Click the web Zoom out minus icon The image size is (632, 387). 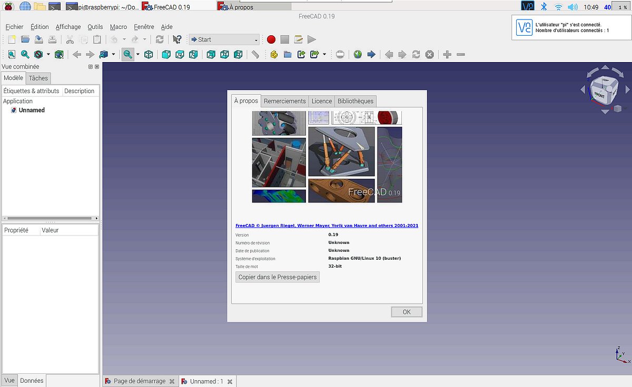tap(461, 54)
